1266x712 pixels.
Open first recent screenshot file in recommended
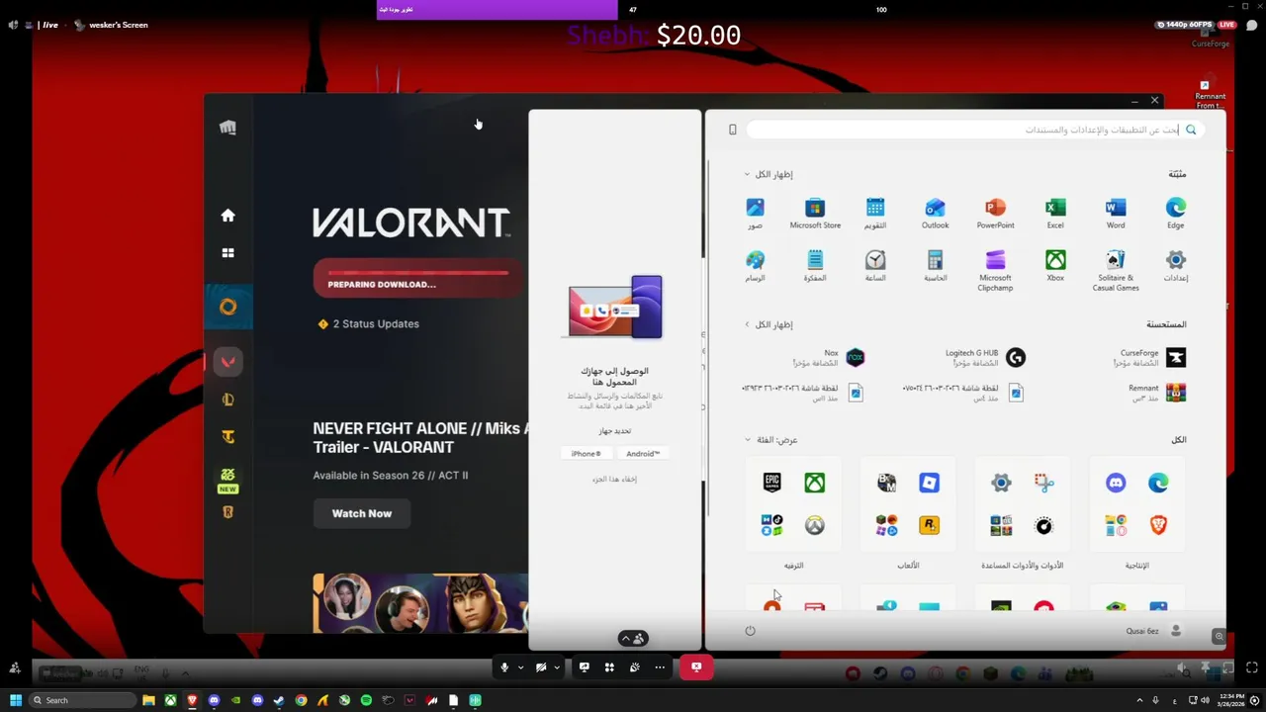click(x=964, y=393)
